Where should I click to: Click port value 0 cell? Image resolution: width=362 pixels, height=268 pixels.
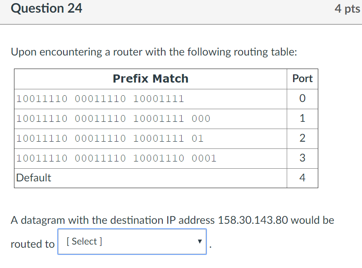click(302, 99)
